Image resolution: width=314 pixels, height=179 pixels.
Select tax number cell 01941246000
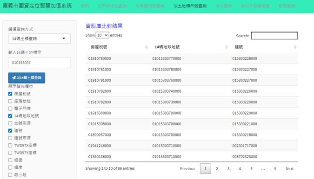pyautogui.click(x=100, y=146)
